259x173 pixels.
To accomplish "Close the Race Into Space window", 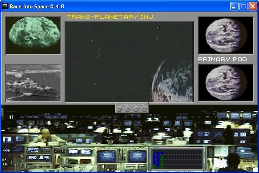I will [253, 6].
